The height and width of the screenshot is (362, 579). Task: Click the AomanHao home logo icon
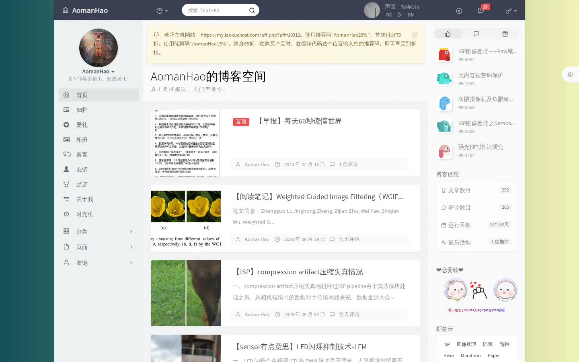(x=66, y=10)
